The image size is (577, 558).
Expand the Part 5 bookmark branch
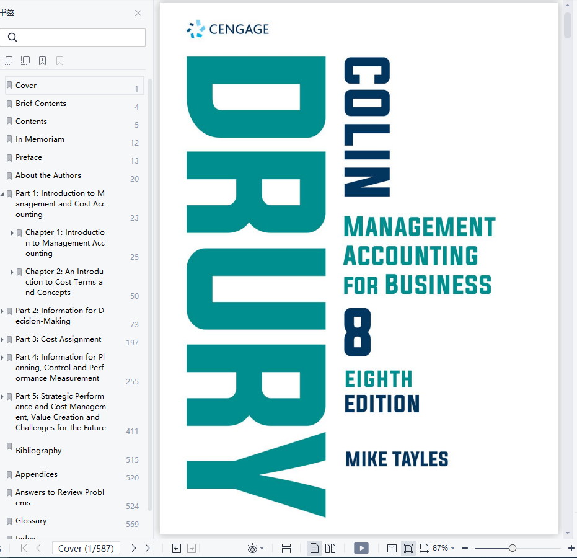click(2, 397)
